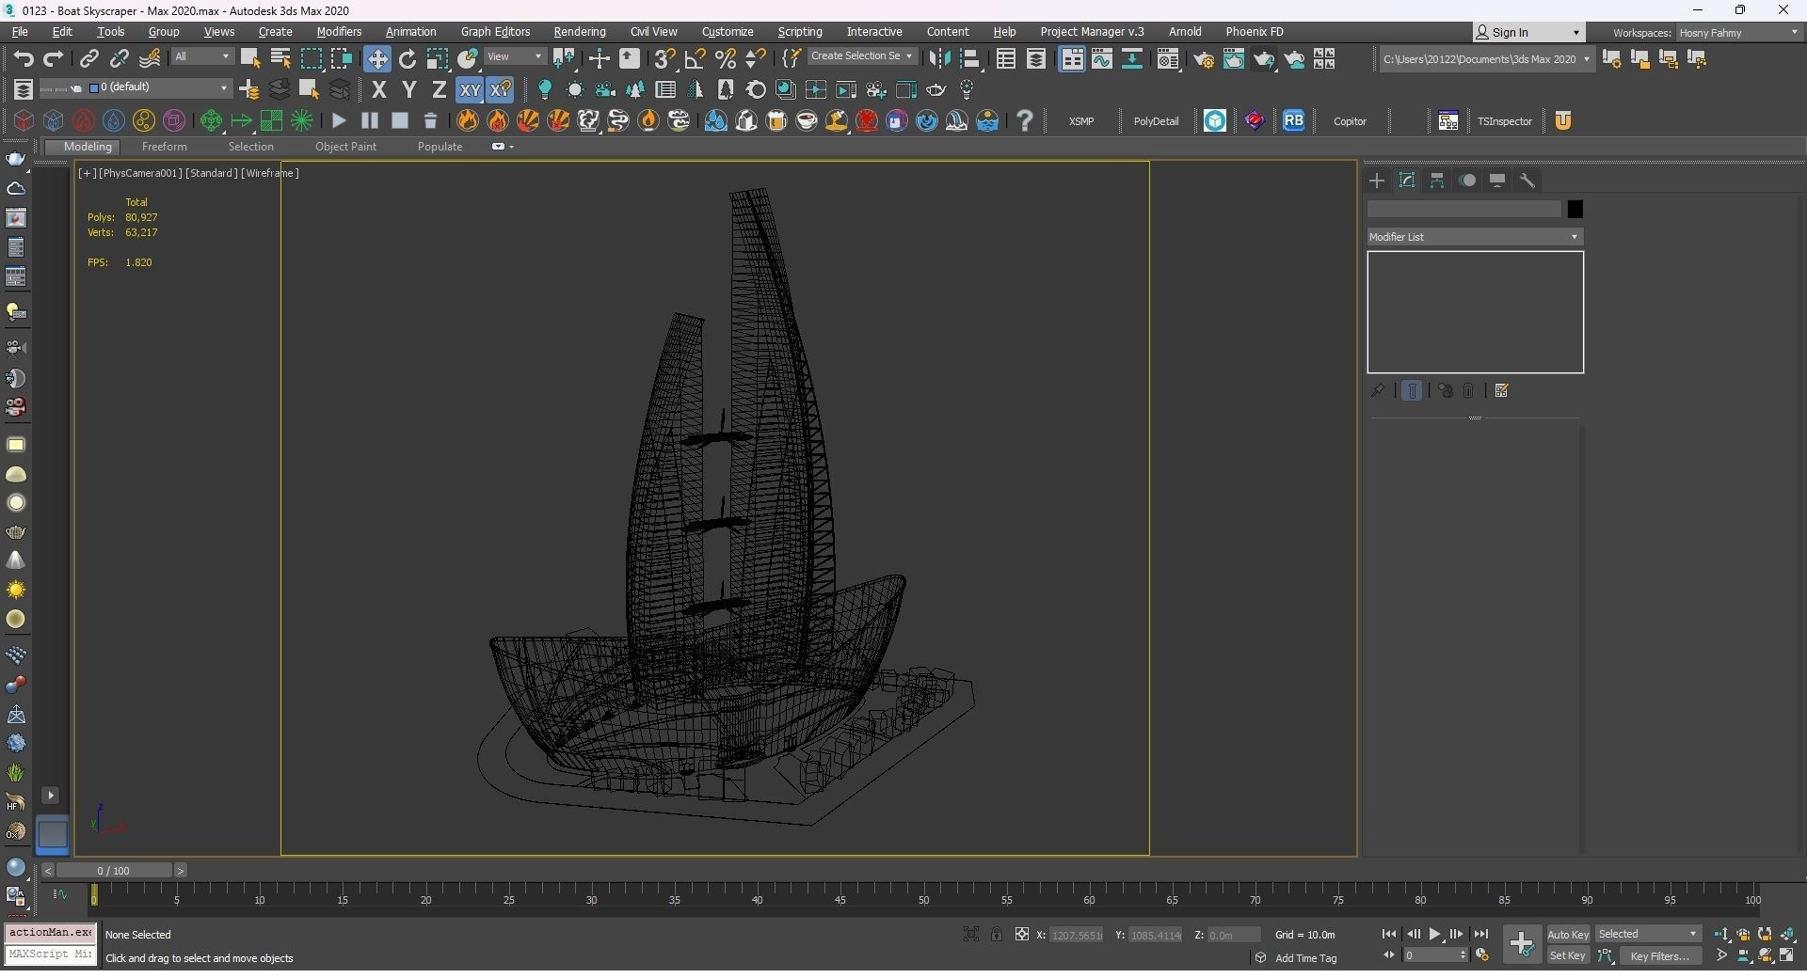Image resolution: width=1807 pixels, height=978 pixels.
Task: Open the Modify command panel tab
Action: click(1407, 181)
